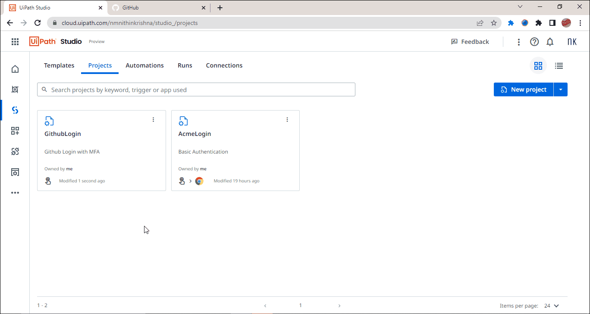Click the address bar URL
Viewport: 590px width, 314px height.
tap(130, 23)
